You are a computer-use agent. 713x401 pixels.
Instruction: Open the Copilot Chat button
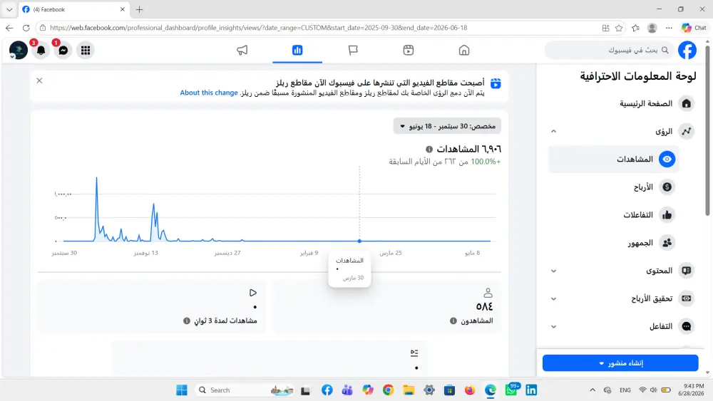click(694, 28)
